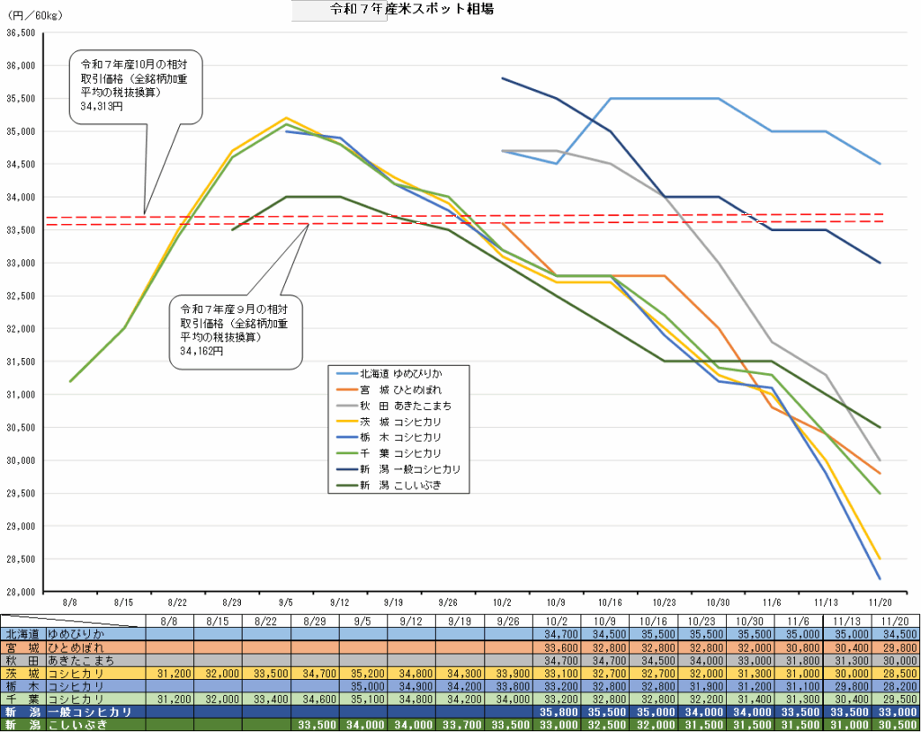Select the 9/5 x-axis label below the chart

click(x=285, y=603)
